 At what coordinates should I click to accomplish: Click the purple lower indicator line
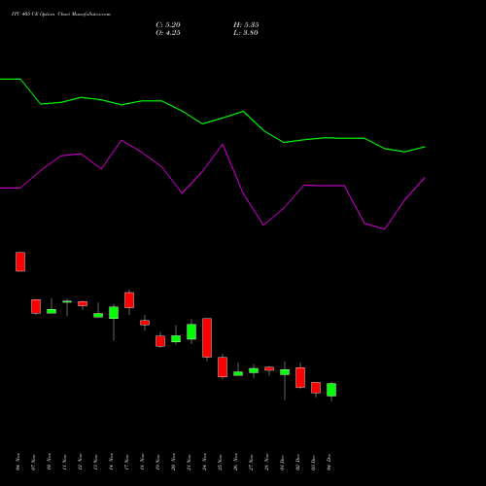tap(213, 185)
